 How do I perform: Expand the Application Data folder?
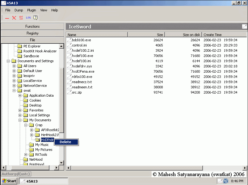click(20, 95)
